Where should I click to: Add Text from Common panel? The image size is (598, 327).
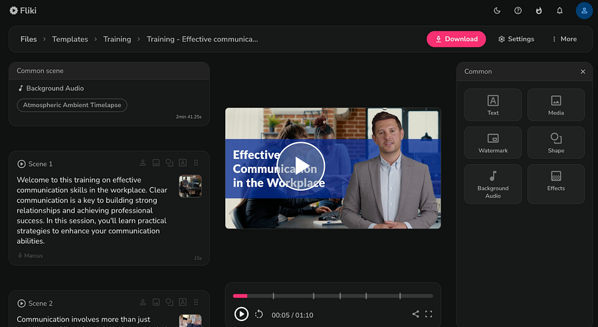pos(493,105)
